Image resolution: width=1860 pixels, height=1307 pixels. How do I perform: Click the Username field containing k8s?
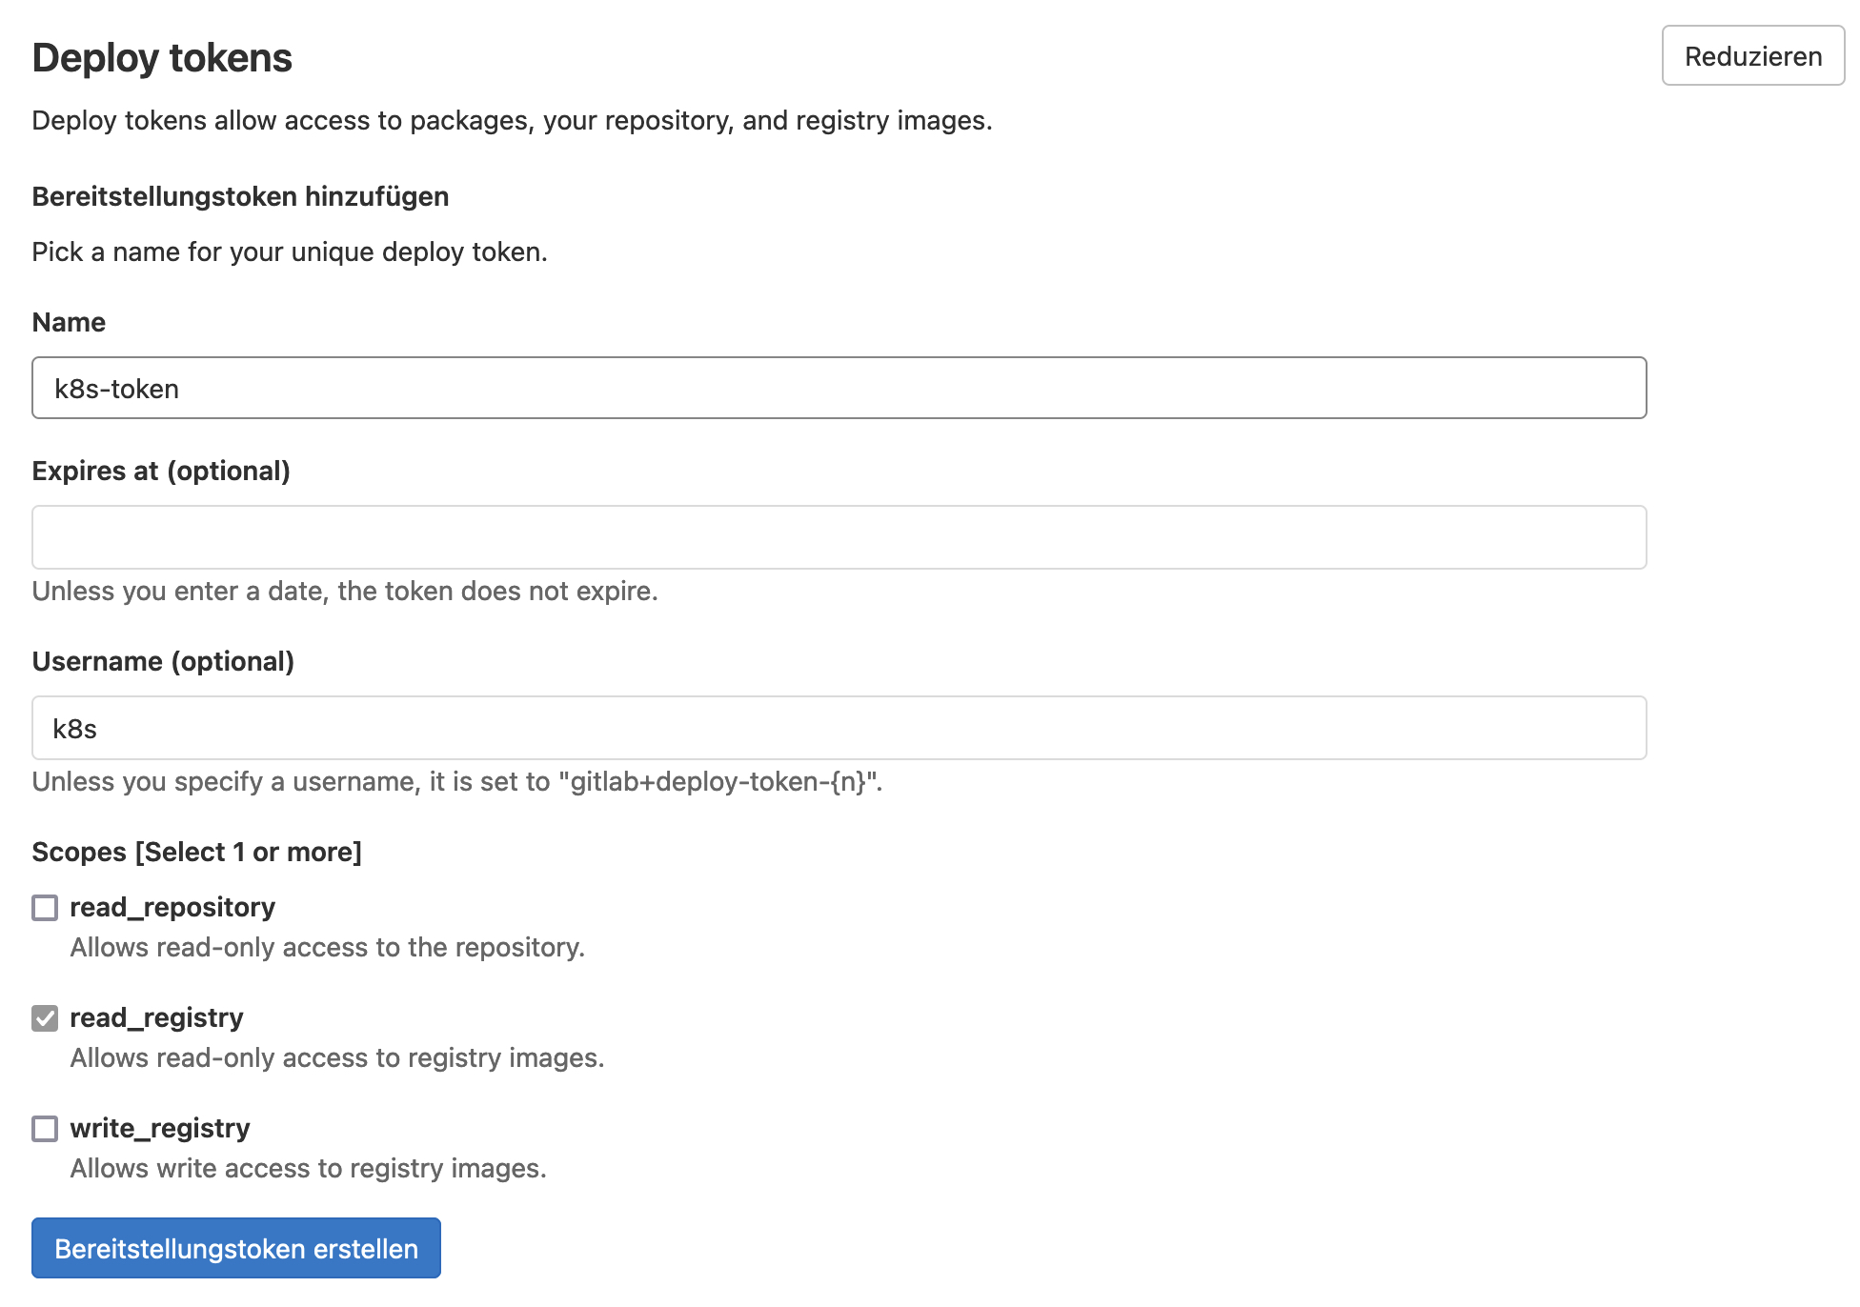click(x=839, y=728)
